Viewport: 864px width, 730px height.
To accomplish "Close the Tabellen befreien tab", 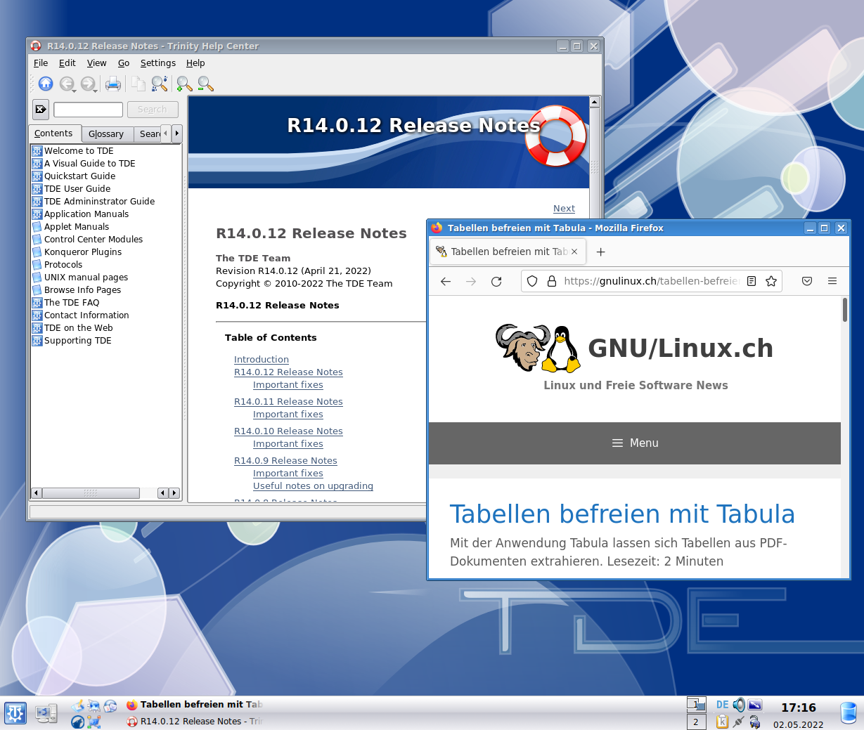I will 574,252.
